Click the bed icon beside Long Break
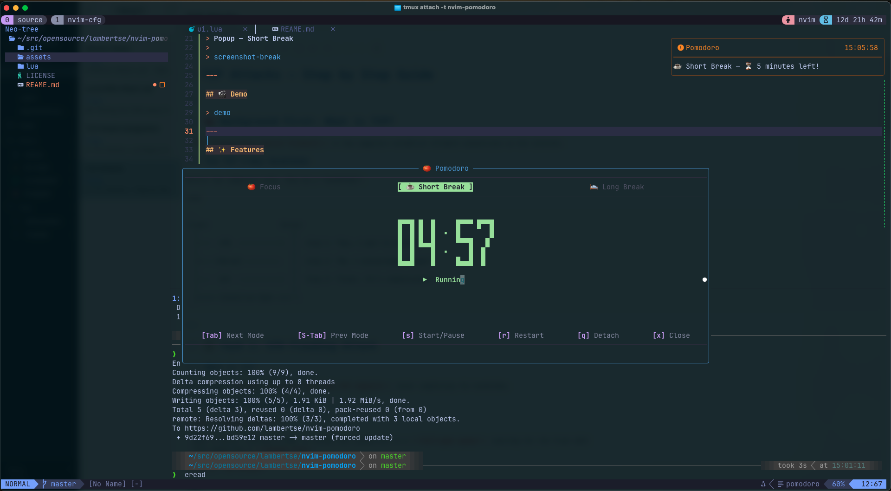The image size is (891, 491). (x=594, y=187)
